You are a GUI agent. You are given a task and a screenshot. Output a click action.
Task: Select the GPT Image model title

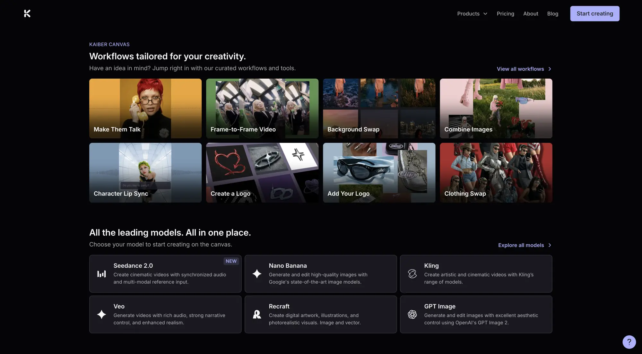(x=439, y=307)
